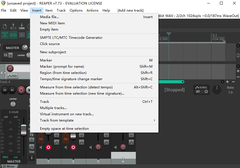Toggle the item grouping link icon
Screen dimensions: 240x168
point(13,35)
